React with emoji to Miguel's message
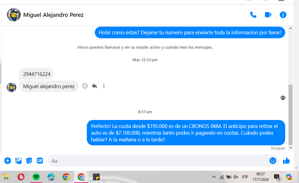The width and height of the screenshot is (299, 183). pyautogui.click(x=85, y=86)
